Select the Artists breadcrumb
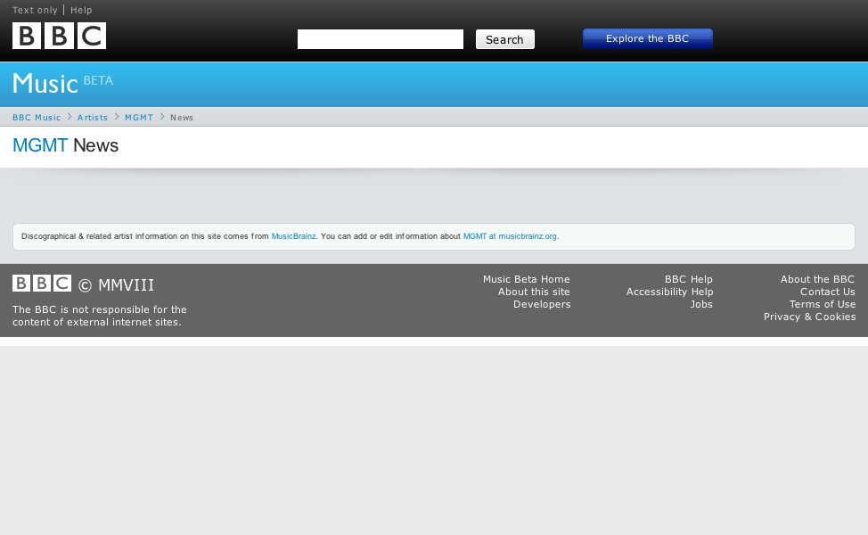Viewport: 868px width, 535px height. tap(93, 118)
